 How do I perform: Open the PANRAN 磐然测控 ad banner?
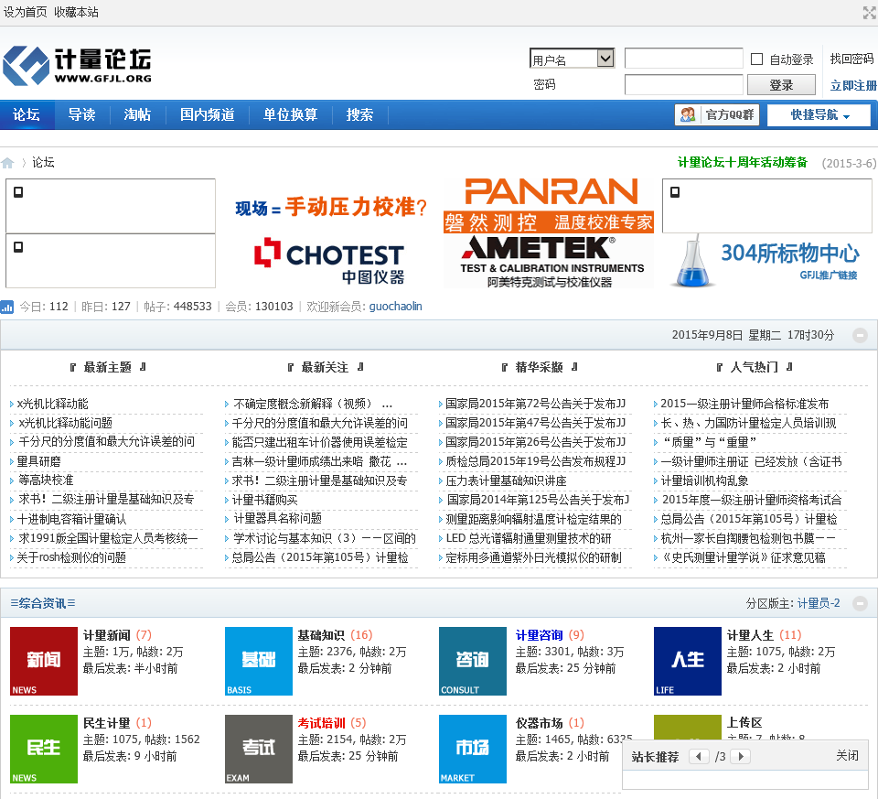click(549, 205)
